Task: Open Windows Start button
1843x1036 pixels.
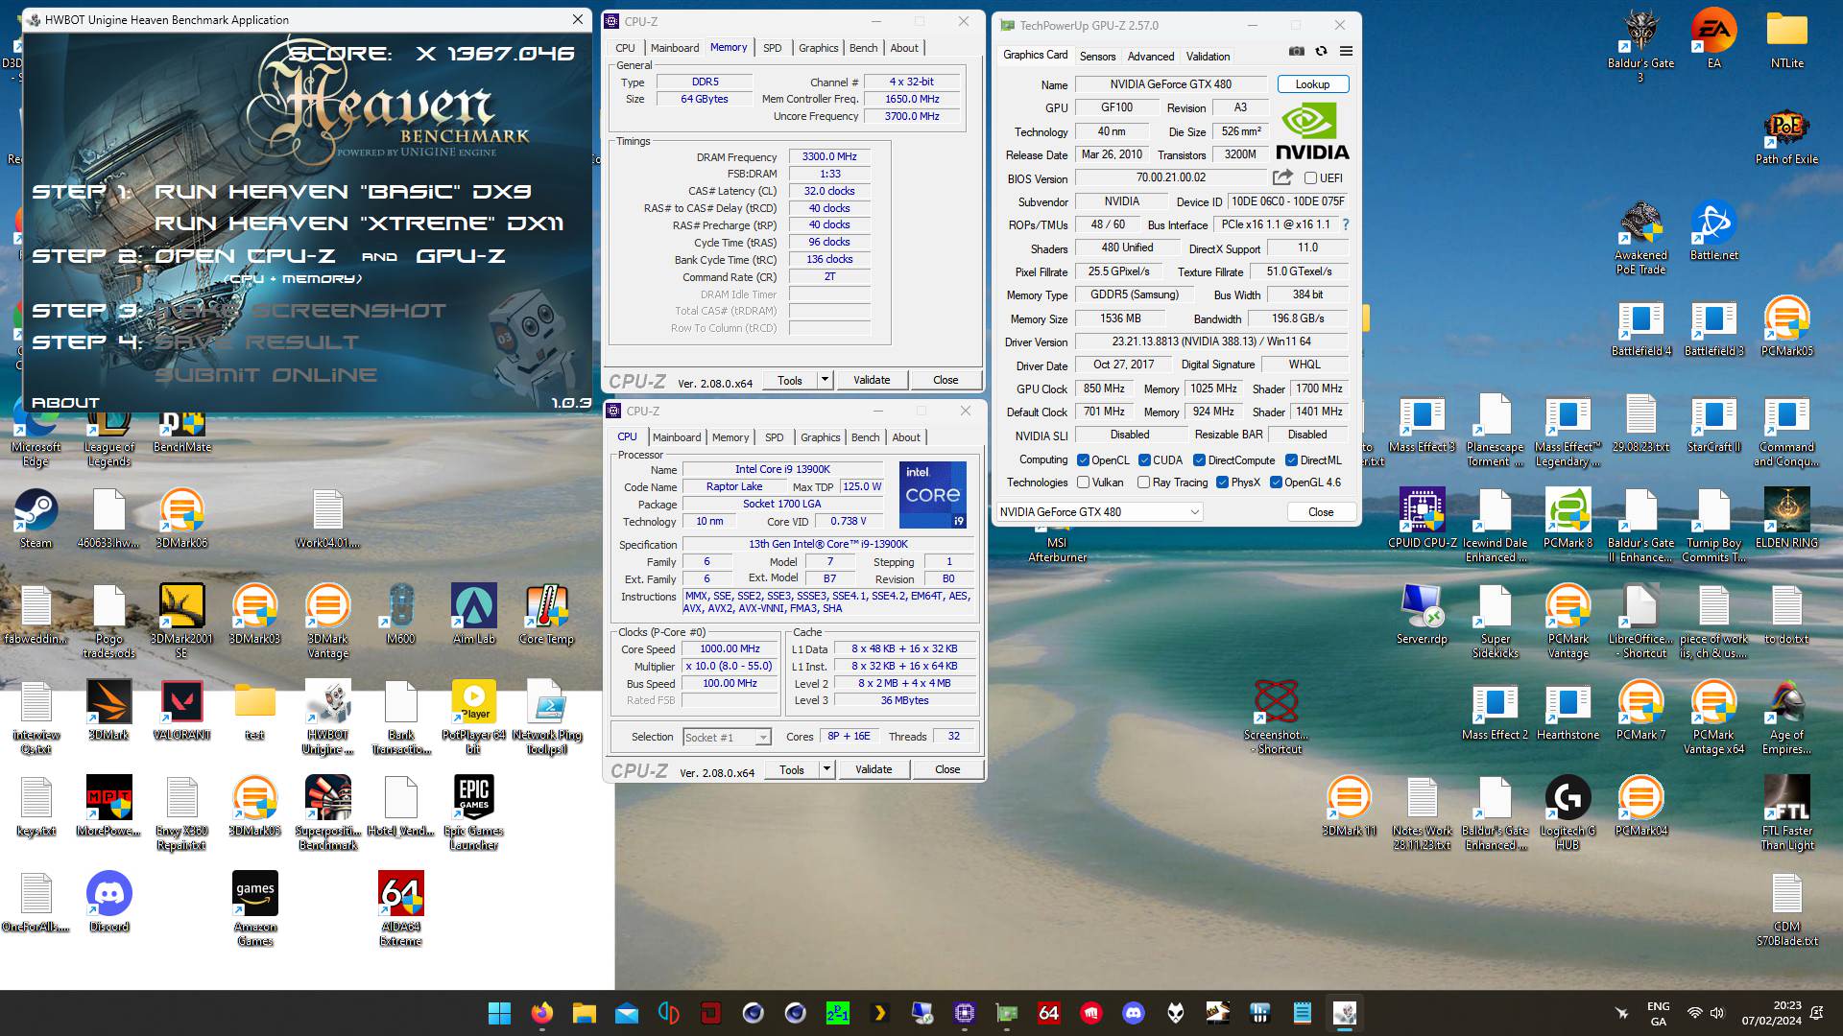Action: pyautogui.click(x=499, y=1013)
